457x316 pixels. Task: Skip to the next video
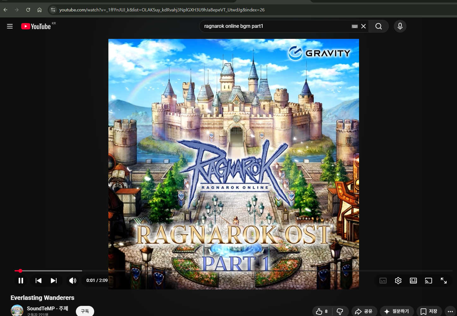point(54,281)
